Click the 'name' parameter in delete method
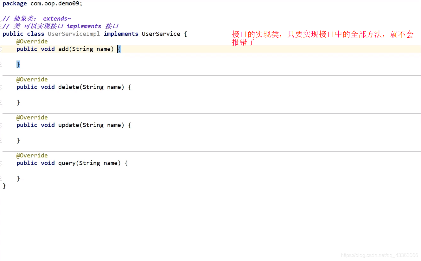This screenshot has width=421, height=261. click(x=114, y=87)
